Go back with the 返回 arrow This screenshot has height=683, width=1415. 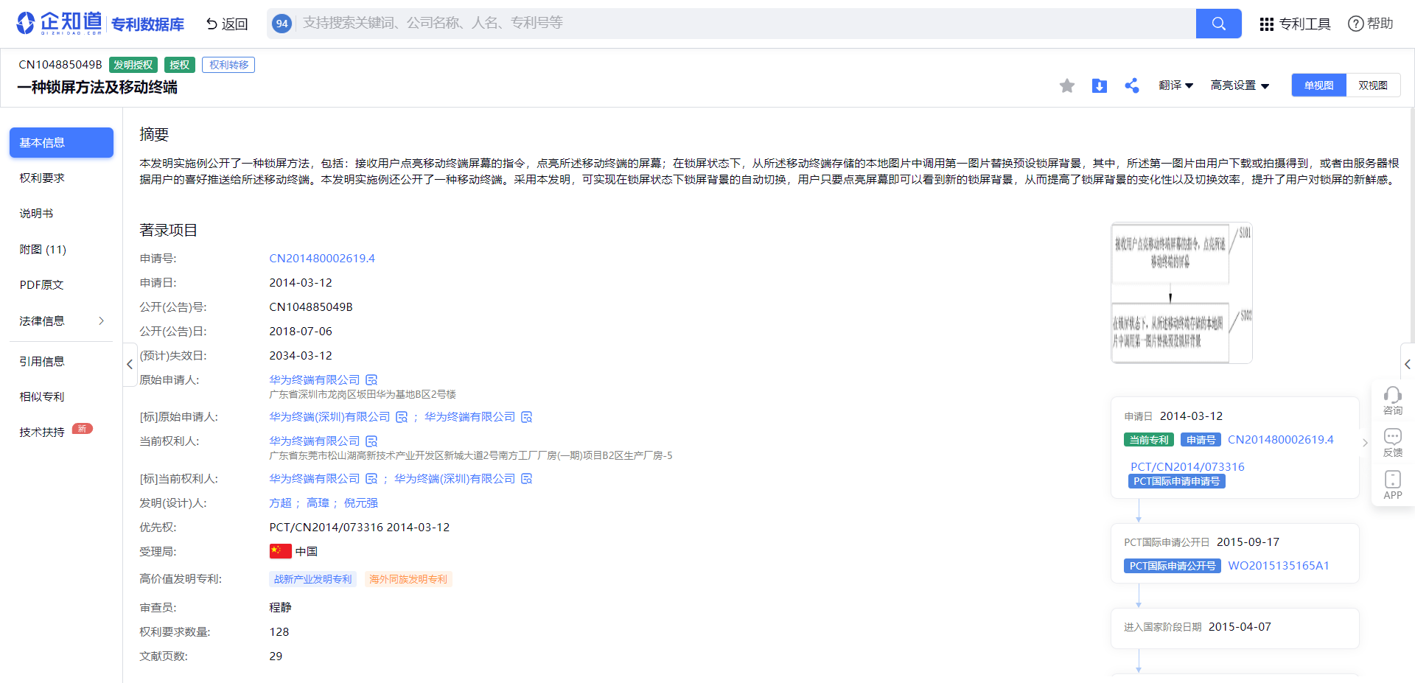(226, 24)
